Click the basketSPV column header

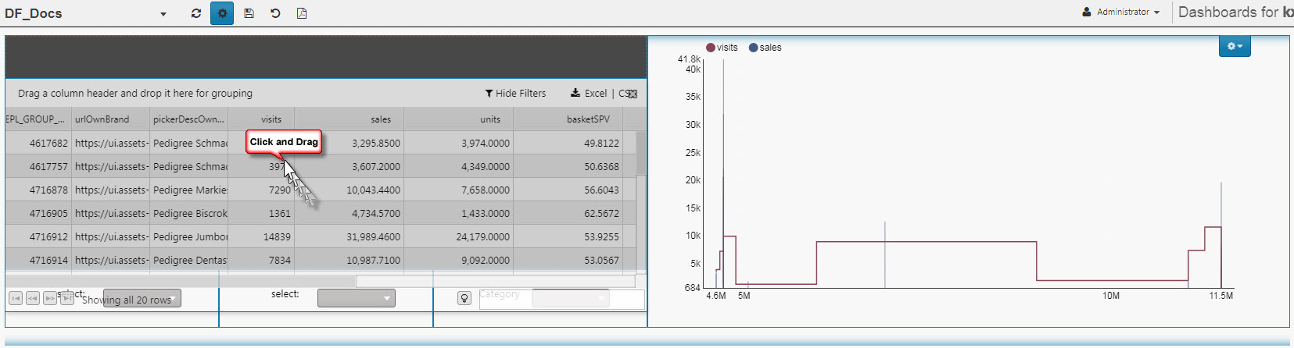pos(588,119)
